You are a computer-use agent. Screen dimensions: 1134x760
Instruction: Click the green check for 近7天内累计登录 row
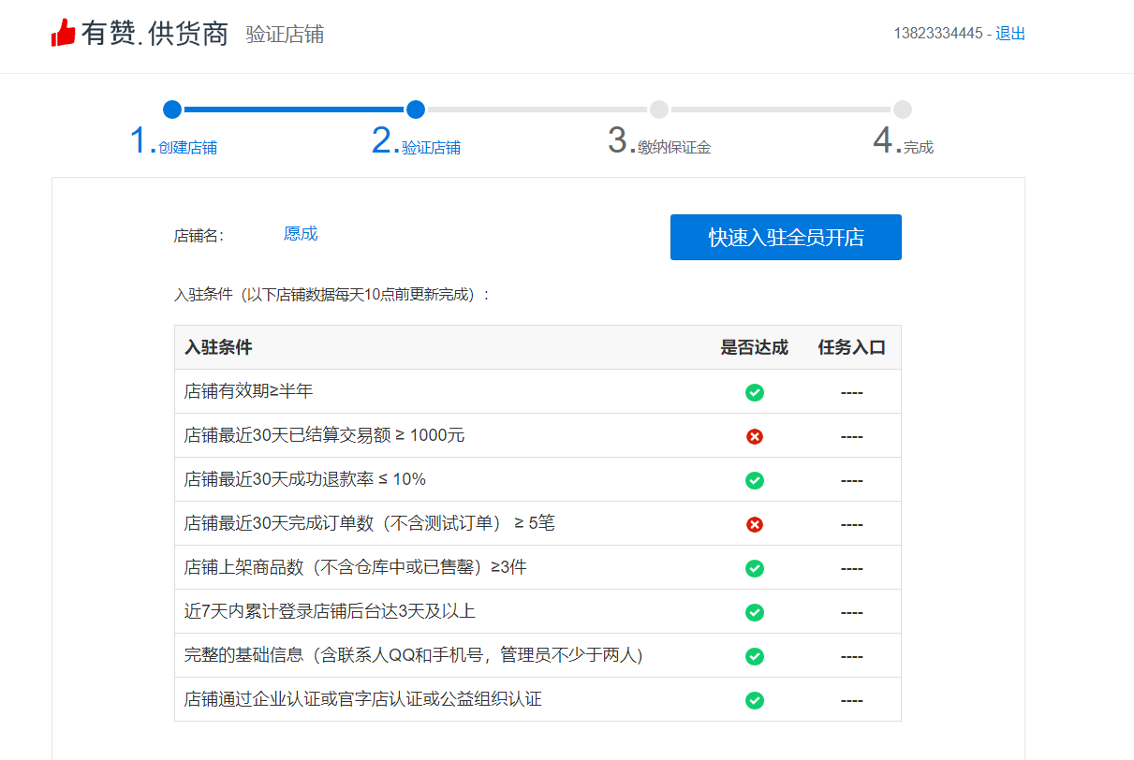pyautogui.click(x=755, y=612)
